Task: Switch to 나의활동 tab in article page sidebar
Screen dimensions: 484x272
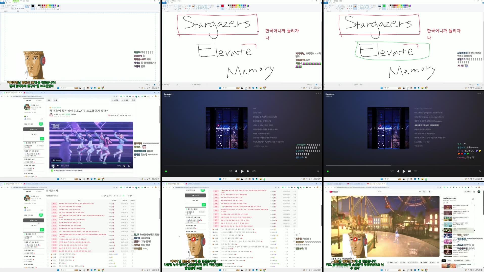Action: pos(39,100)
